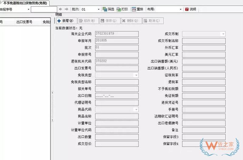Click the 批次 form field

(x=117, y=48)
